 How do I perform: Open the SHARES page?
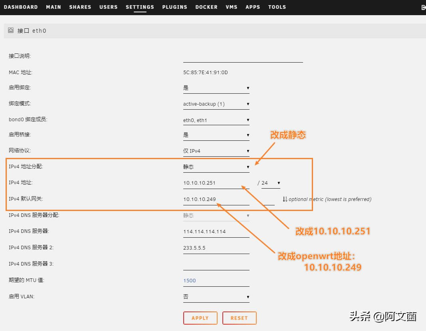point(80,7)
